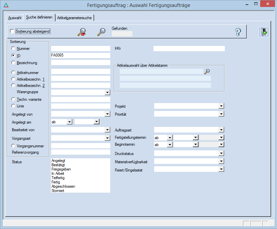
Task: Click the reset search icon with red arrow
Action: (81, 32)
